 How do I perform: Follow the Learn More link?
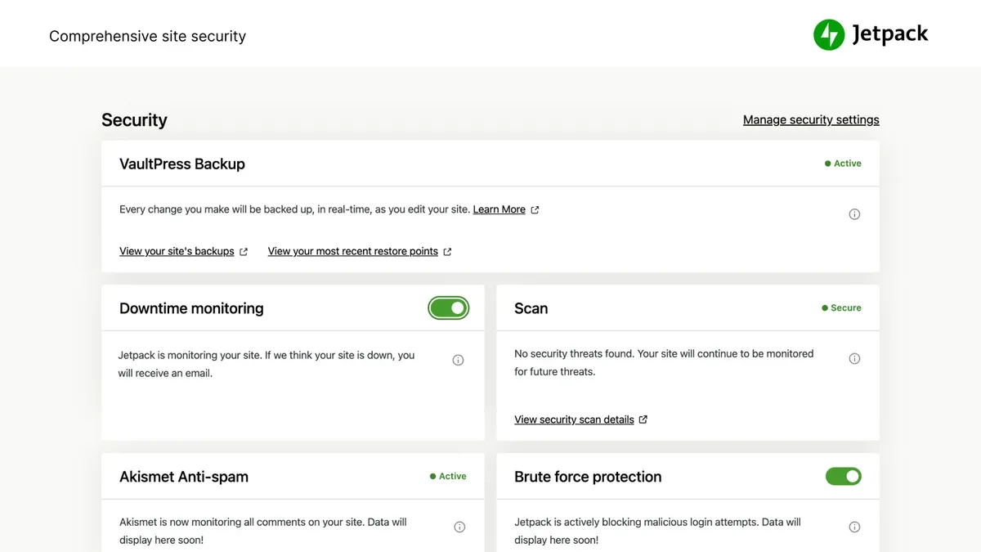point(499,209)
